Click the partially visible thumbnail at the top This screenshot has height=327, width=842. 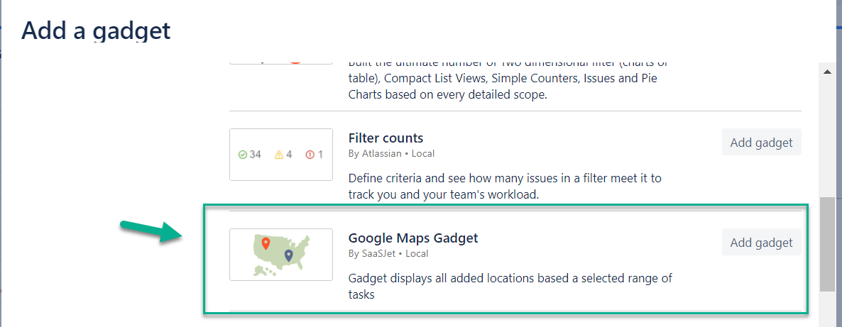(x=281, y=61)
